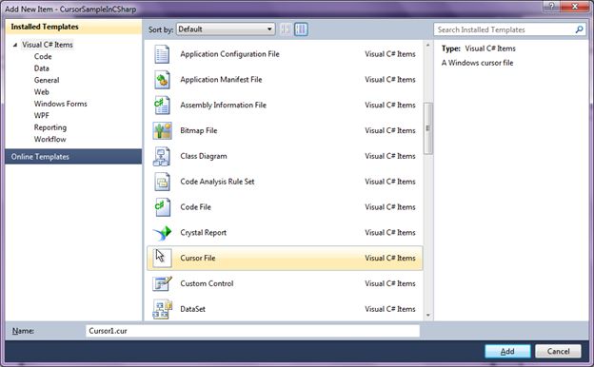The image size is (594, 367).
Task: Click 'A Windows cursor file' description text
Action: pyautogui.click(x=477, y=63)
